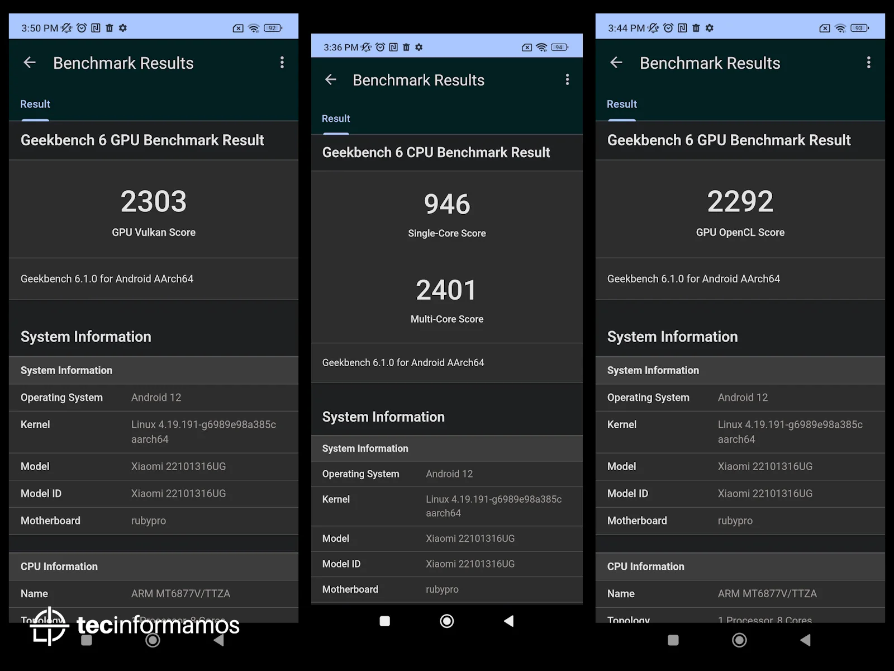The width and height of the screenshot is (894, 671).
Task: Click the tecinformamos watermark logo
Action: (x=134, y=626)
